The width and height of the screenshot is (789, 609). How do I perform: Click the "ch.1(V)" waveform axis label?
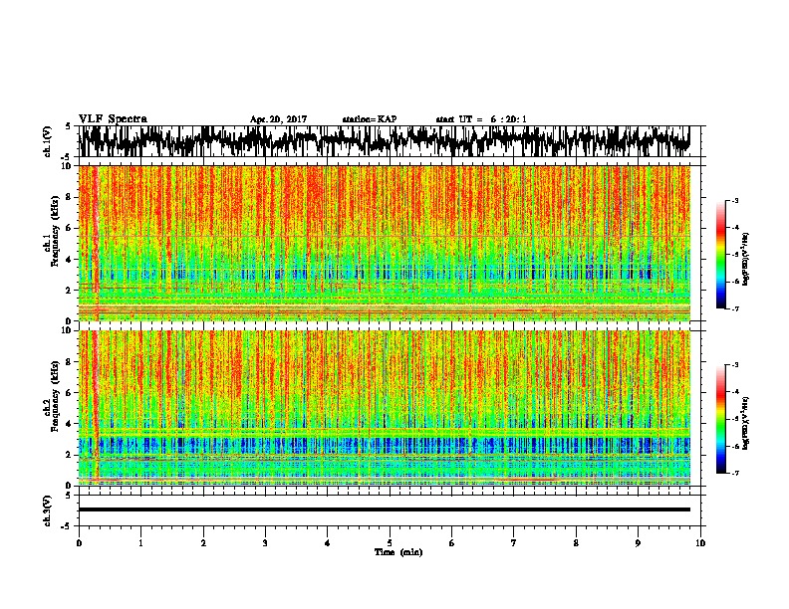[47, 141]
